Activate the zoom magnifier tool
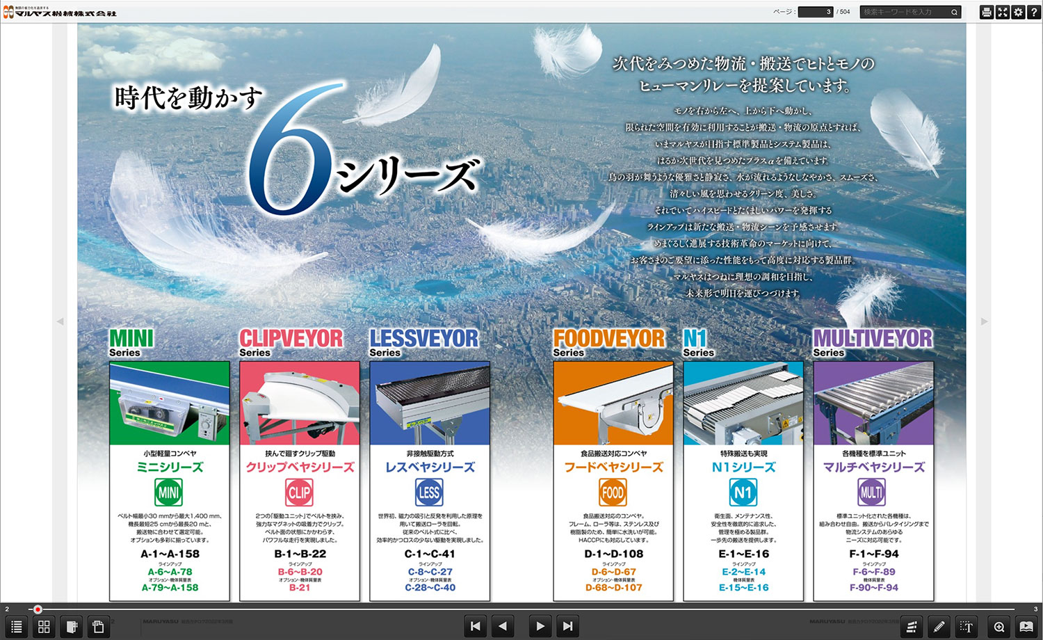Viewport: 1043px width, 640px height. [999, 627]
